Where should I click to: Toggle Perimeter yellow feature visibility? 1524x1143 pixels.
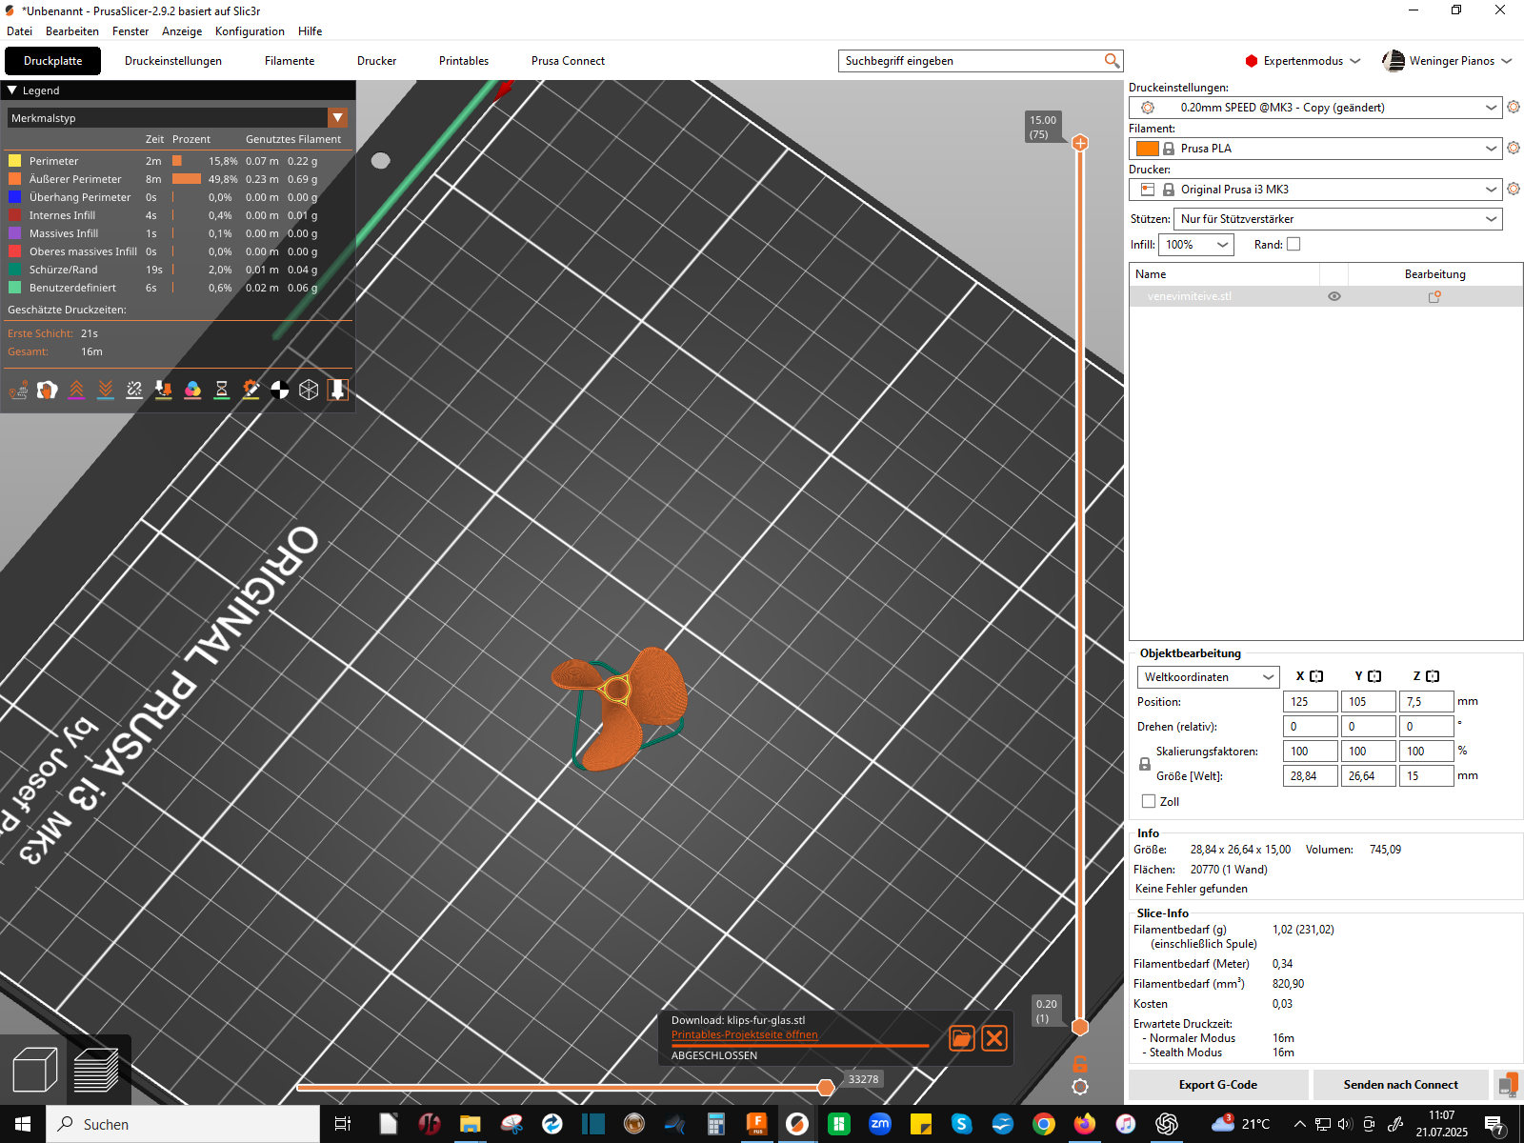(15, 161)
